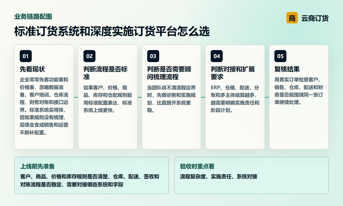Click the paragraph starting 当团队说不清流程边界

pos(171,99)
